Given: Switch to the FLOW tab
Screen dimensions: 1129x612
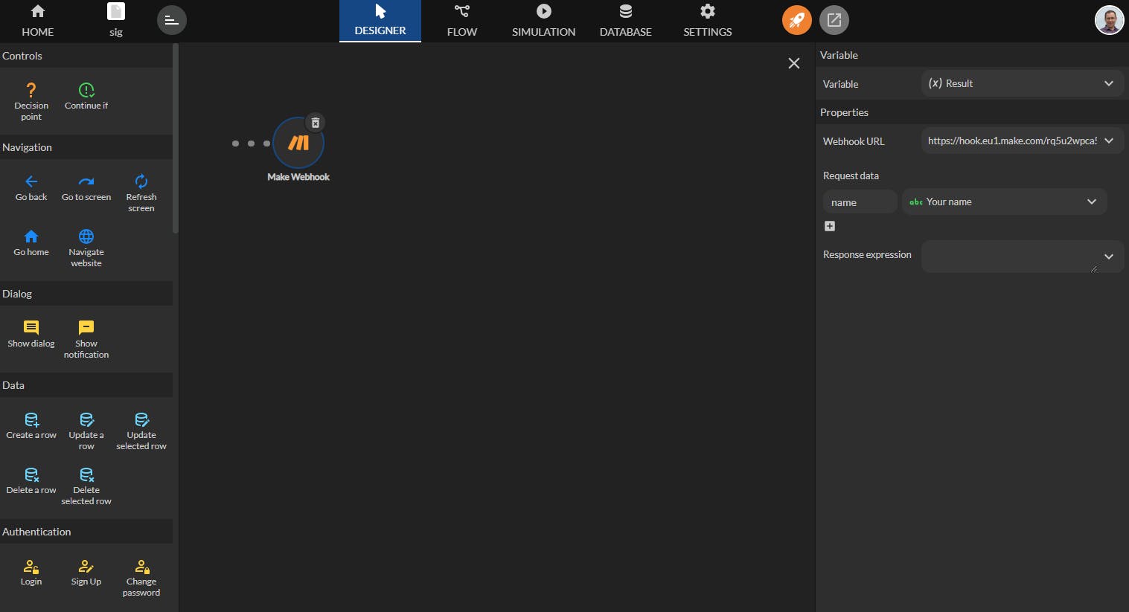Looking at the screenshot, I should coord(462,21).
